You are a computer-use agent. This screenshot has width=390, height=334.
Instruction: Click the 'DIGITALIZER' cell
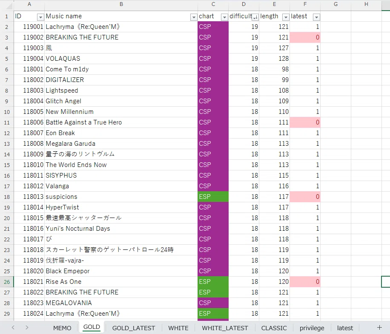click(x=121, y=80)
